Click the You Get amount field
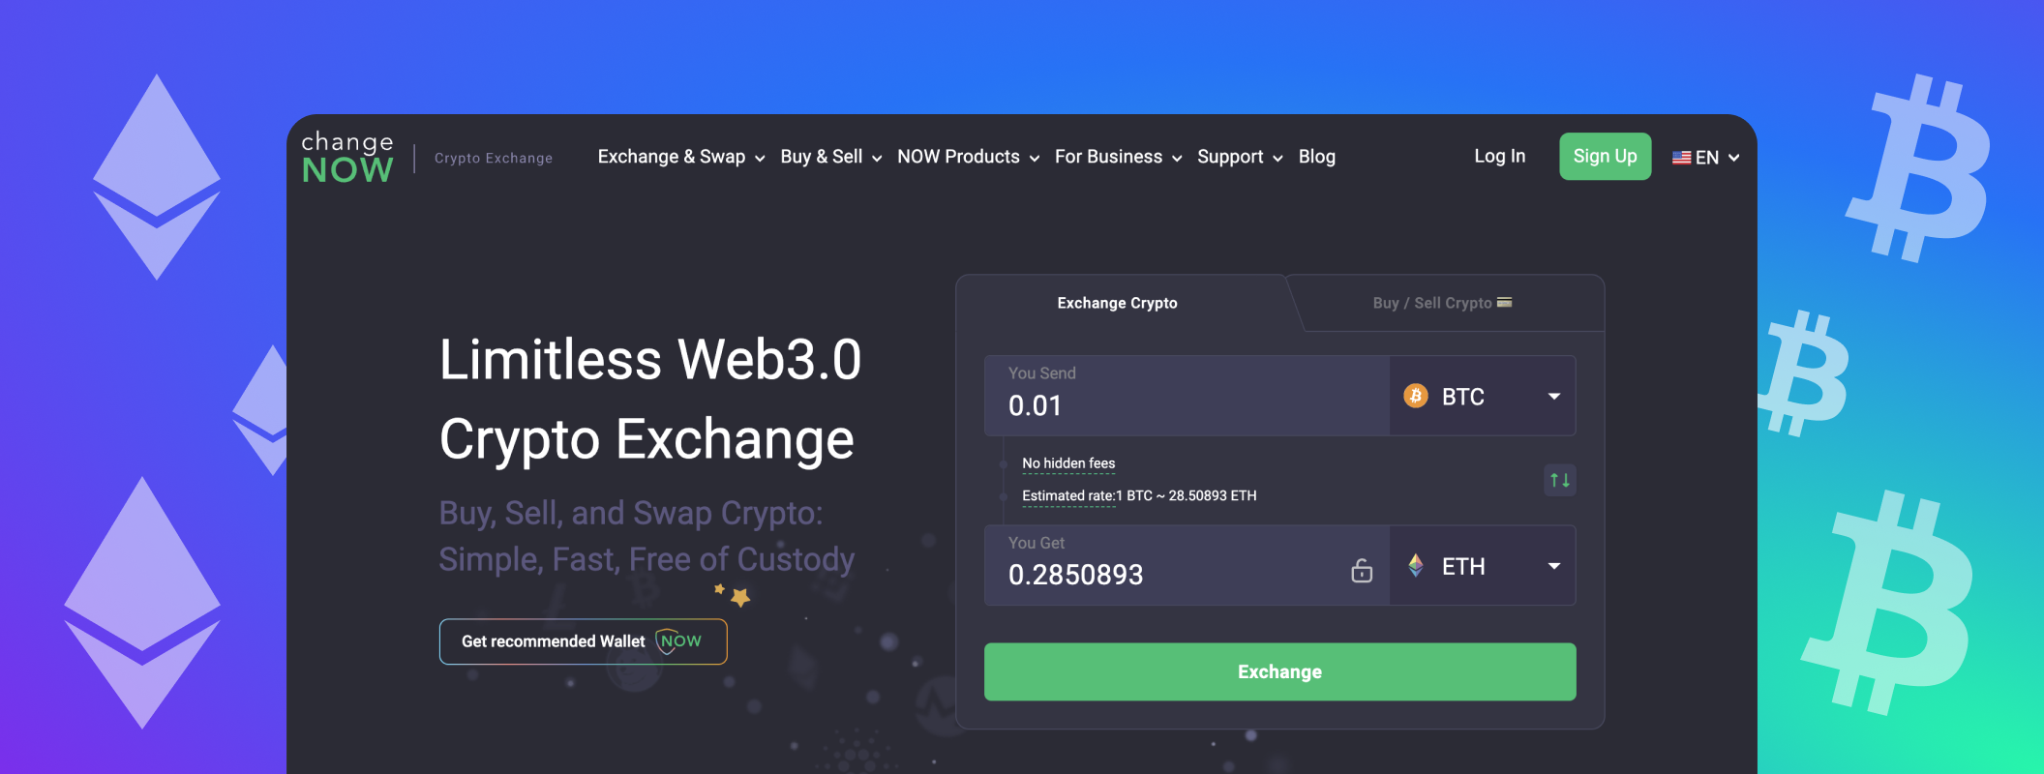2044x774 pixels. pos(1187,566)
